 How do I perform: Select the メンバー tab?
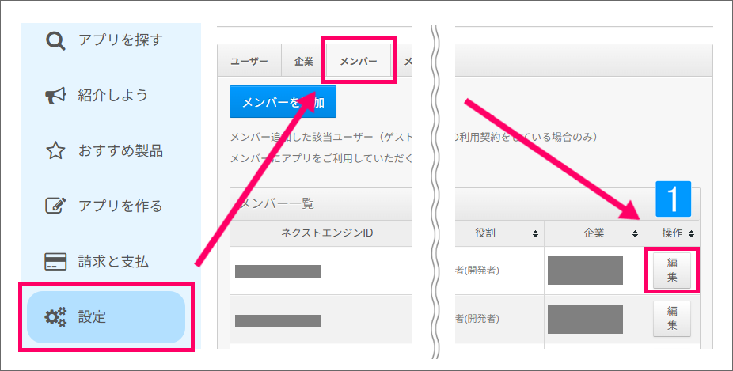pyautogui.click(x=359, y=62)
